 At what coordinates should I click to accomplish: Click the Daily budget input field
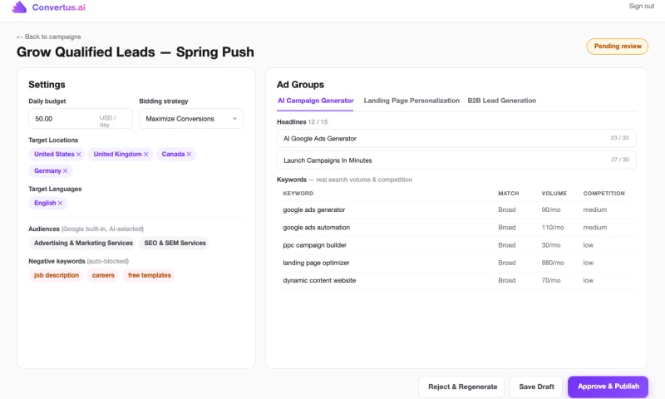pyautogui.click(x=81, y=119)
